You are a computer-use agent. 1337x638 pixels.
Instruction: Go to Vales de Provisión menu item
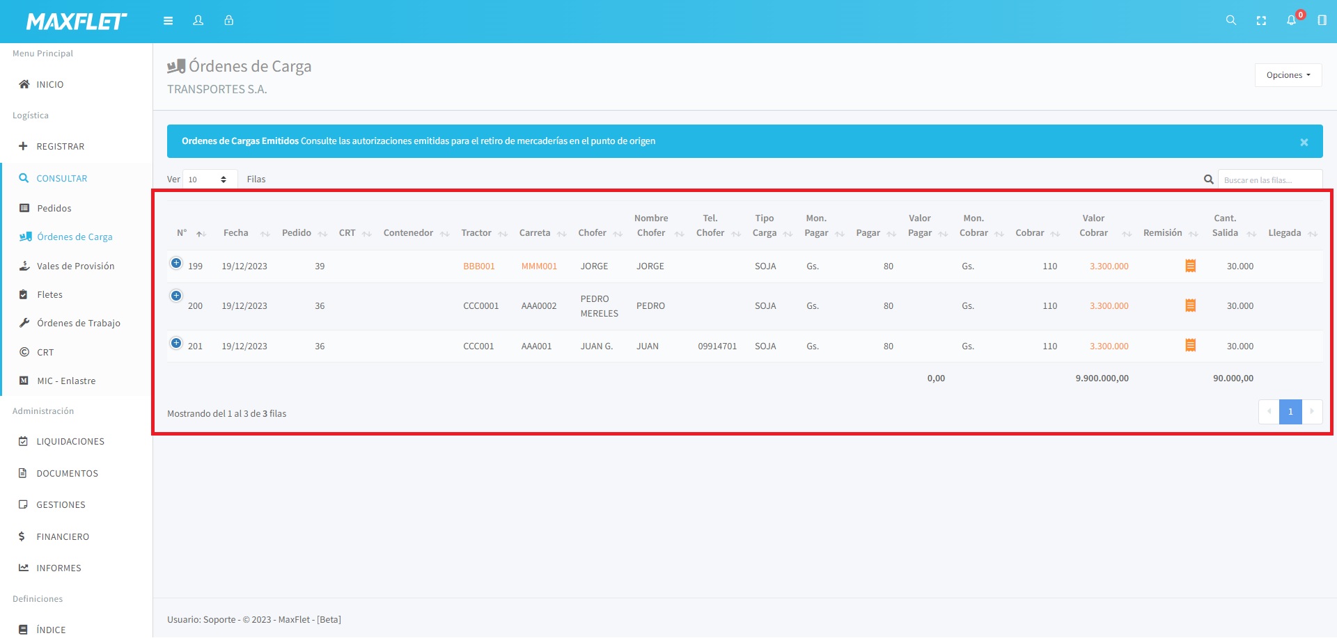click(75, 266)
